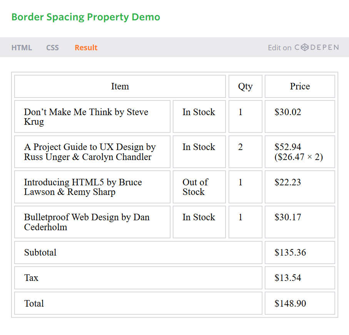Screen dimensions: 349x335
Task: Click the Total row label
Action: click(34, 304)
